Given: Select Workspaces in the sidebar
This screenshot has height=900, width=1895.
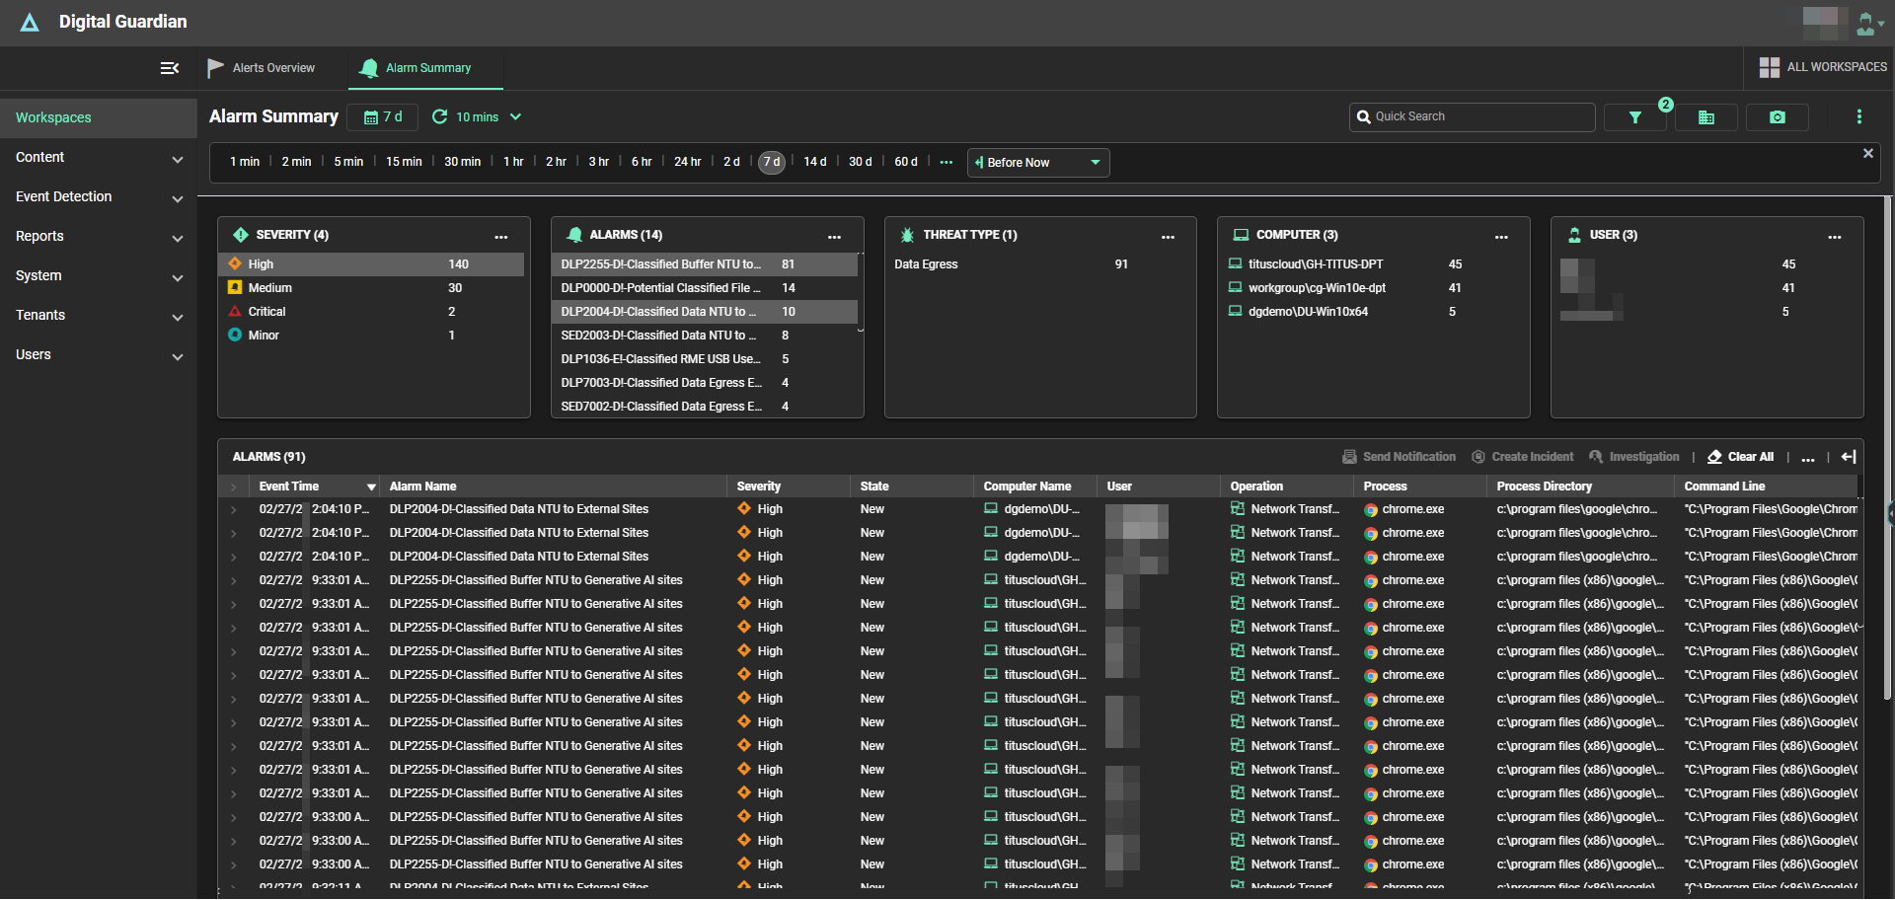Looking at the screenshot, I should pyautogui.click(x=99, y=117).
